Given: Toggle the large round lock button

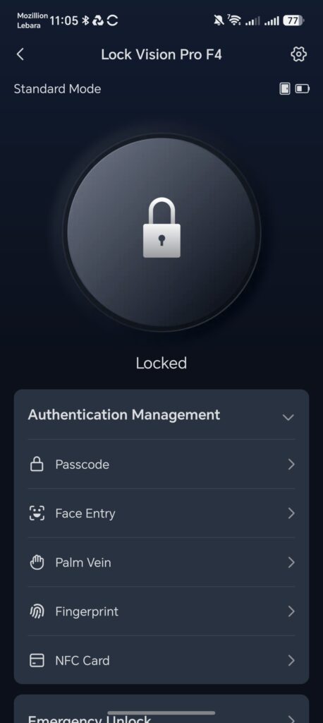Looking at the screenshot, I should point(161,232).
